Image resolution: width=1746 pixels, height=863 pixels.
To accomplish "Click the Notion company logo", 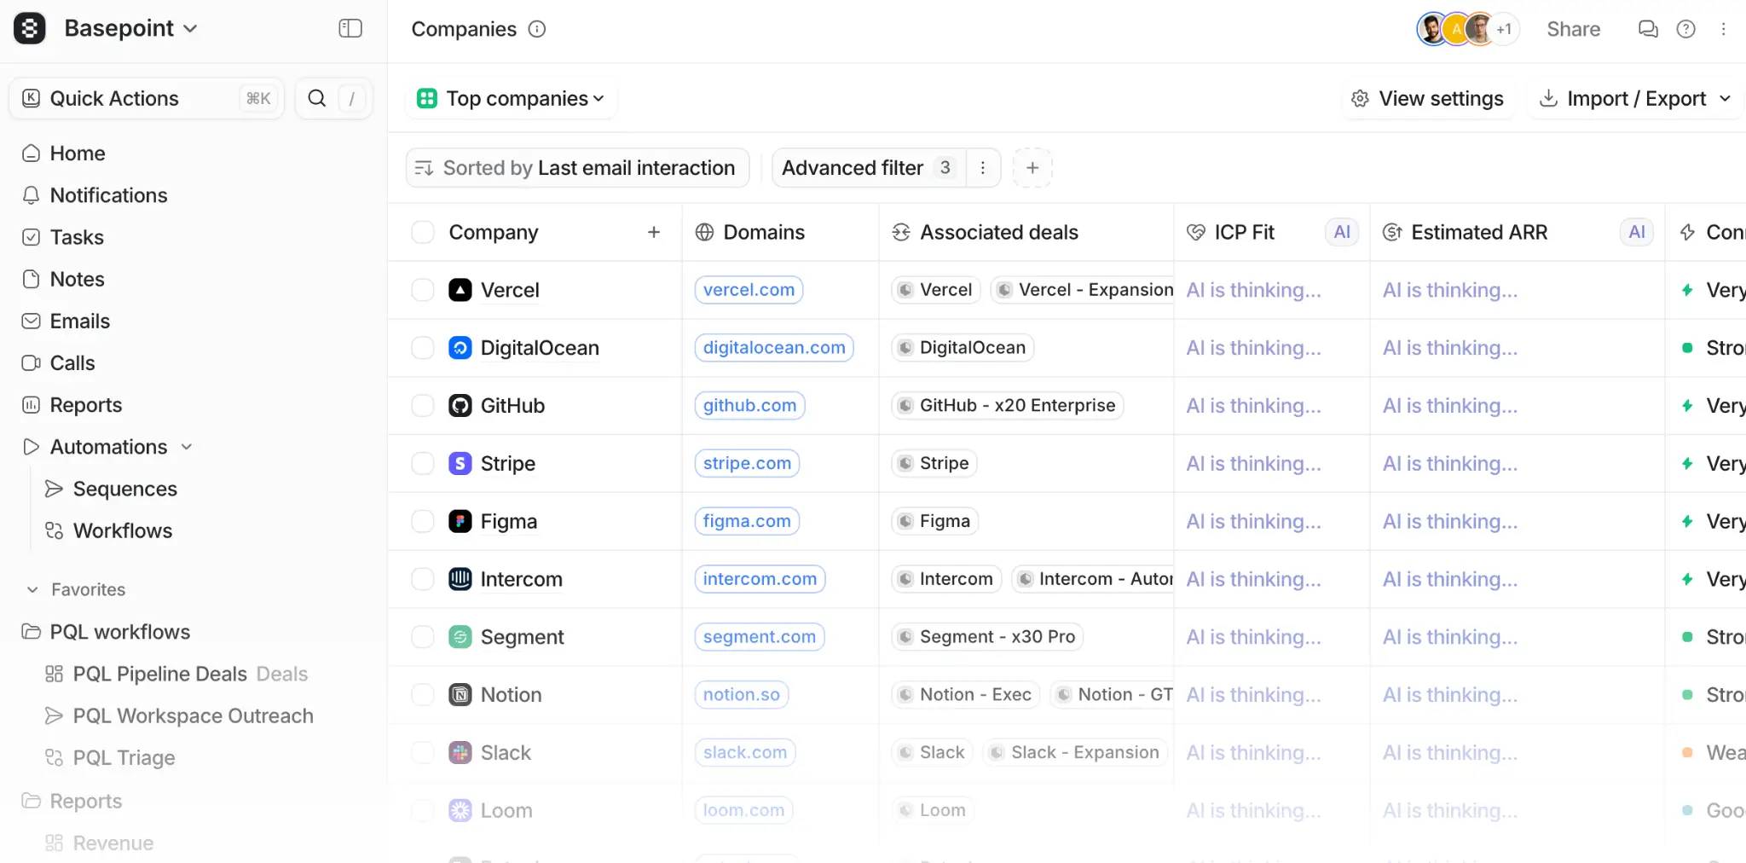I will click(x=460, y=695).
